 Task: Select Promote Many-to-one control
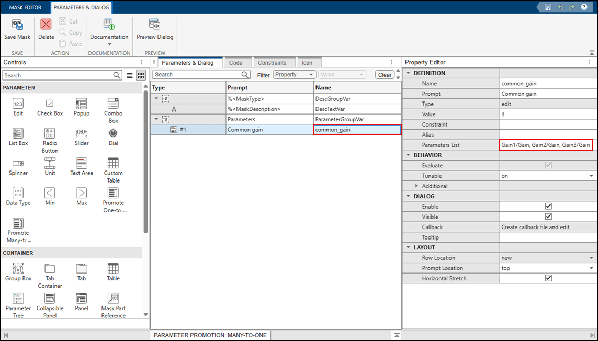click(x=18, y=231)
